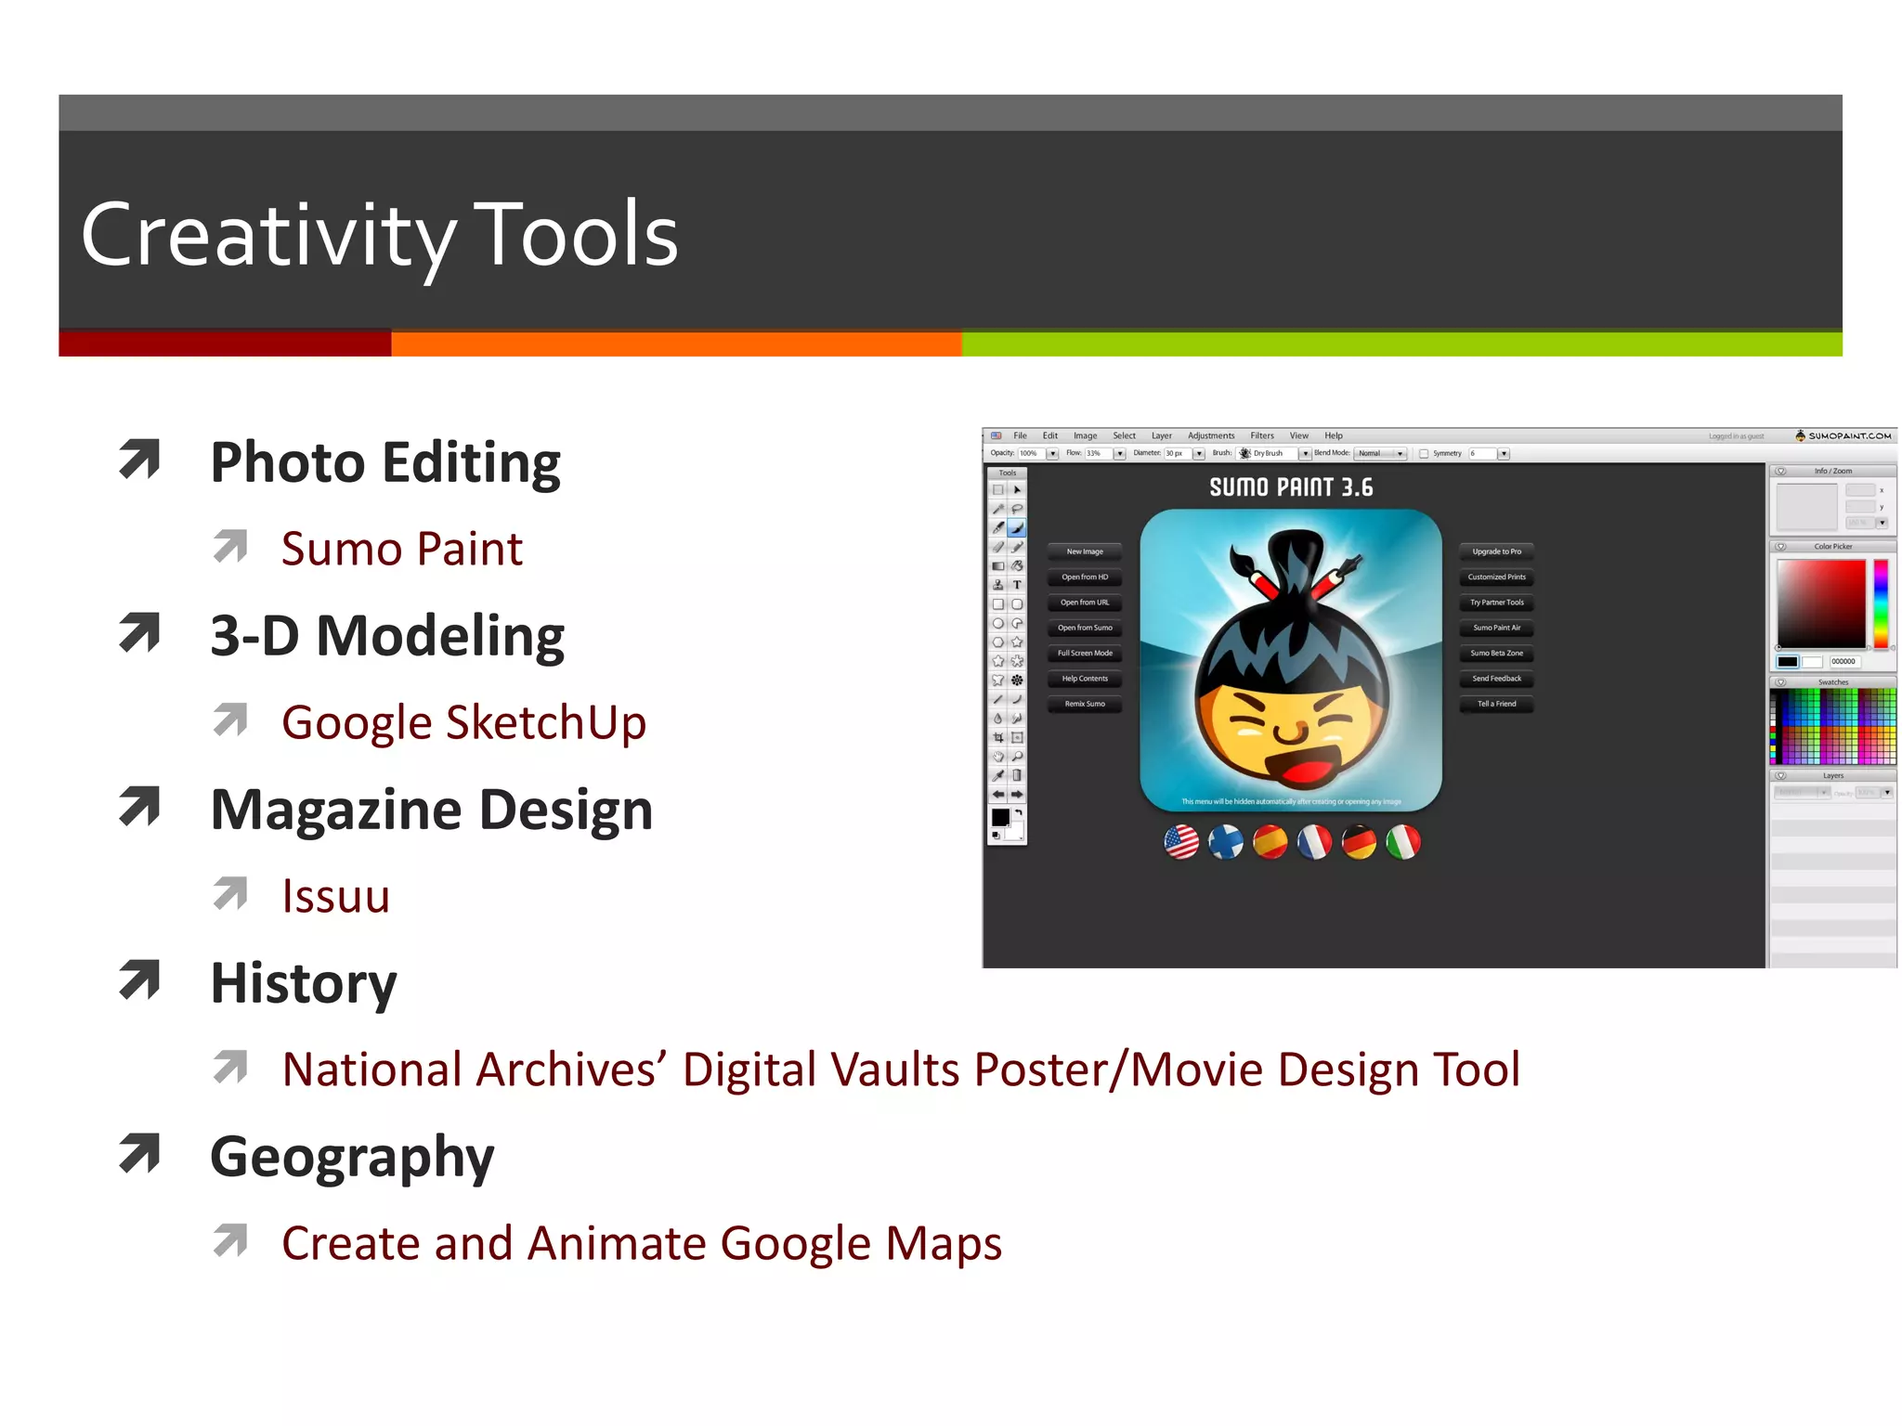Click Upgrade to Pro button

1496,551
